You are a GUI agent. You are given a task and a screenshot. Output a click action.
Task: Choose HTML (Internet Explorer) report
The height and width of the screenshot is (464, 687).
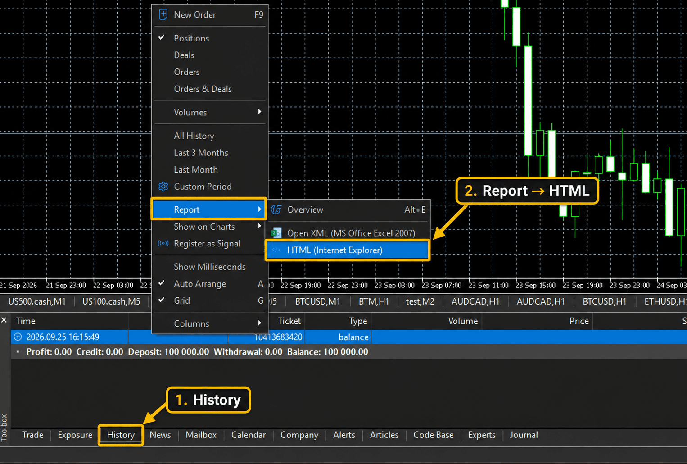(x=348, y=250)
